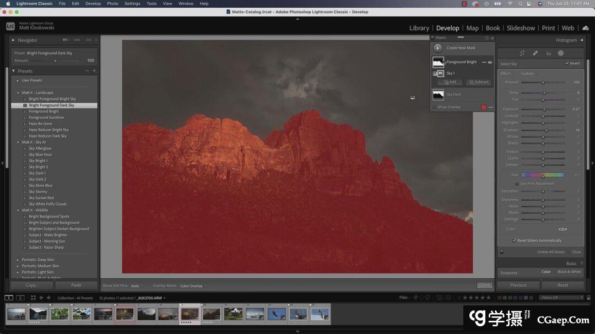Screen dimensions: 595x334
Task: Toggle visibility eye of Foreground Bright mask
Action: pos(490,62)
